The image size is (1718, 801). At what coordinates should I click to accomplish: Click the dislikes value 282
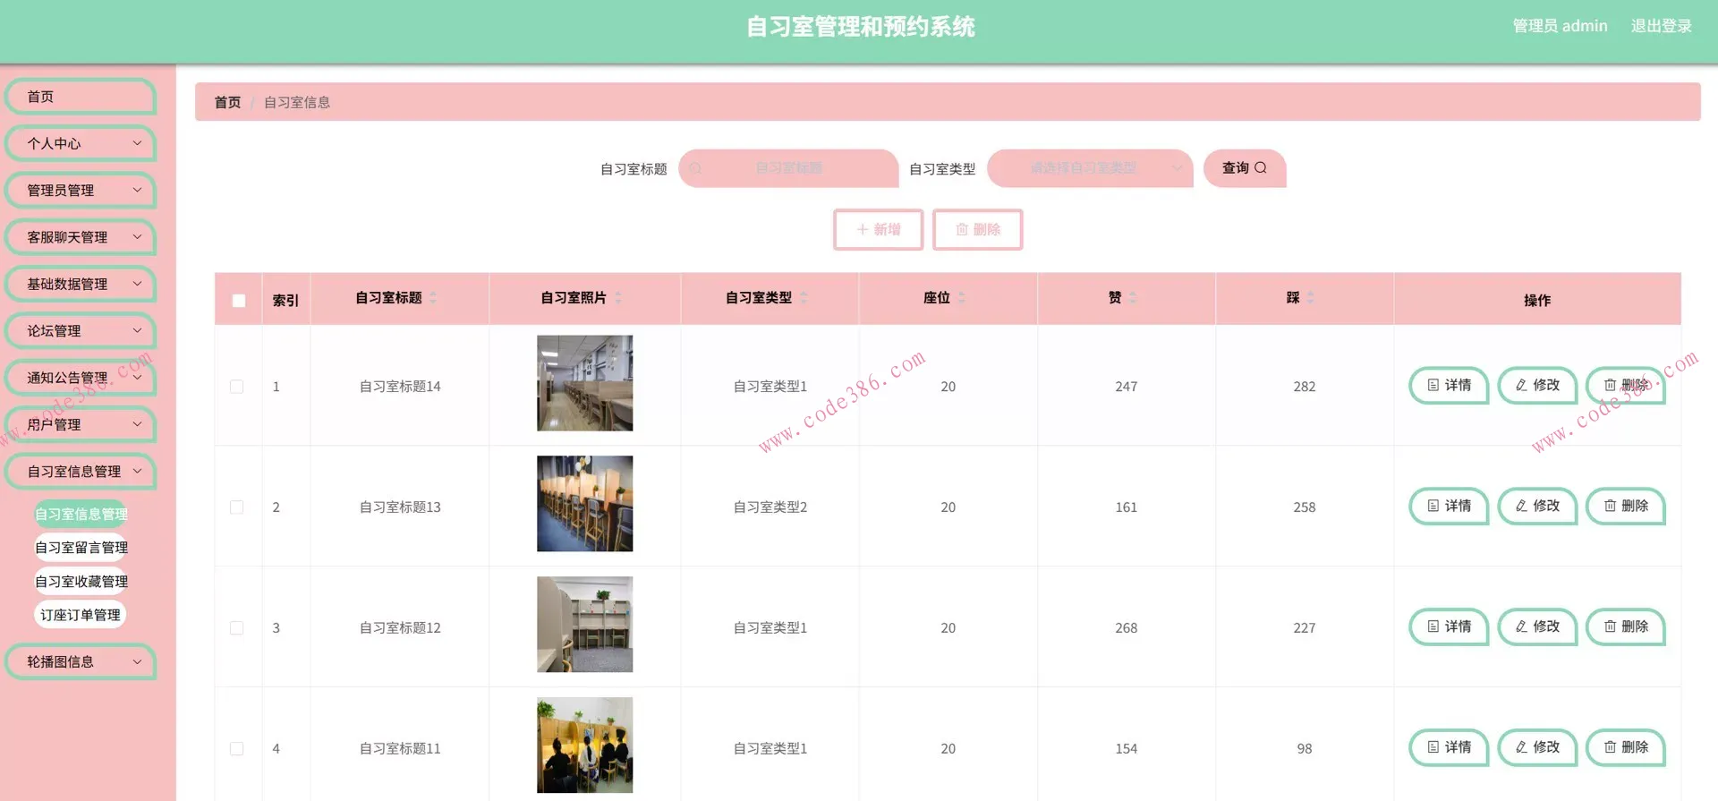[x=1305, y=387]
